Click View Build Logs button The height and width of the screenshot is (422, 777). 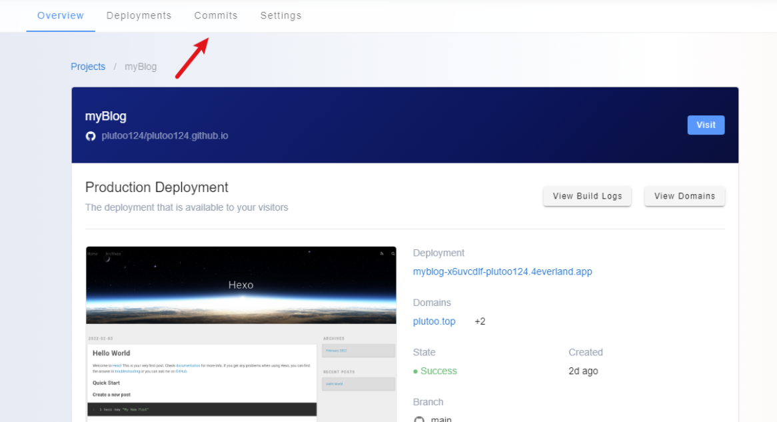tap(587, 196)
